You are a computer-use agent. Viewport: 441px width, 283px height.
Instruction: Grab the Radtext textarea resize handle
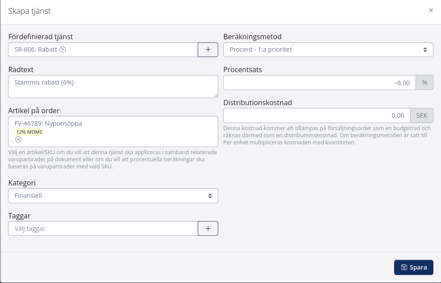(216, 95)
